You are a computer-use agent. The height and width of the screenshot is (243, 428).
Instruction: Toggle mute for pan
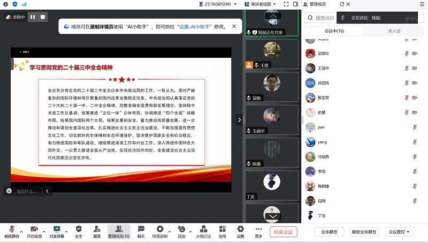tap(415, 127)
